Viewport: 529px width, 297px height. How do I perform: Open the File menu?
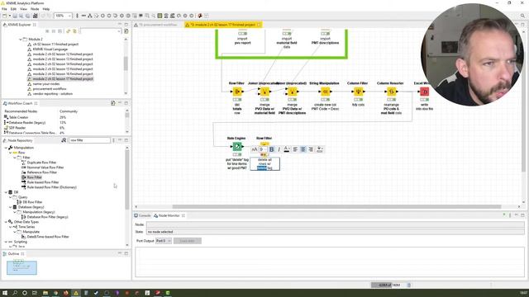4,9
